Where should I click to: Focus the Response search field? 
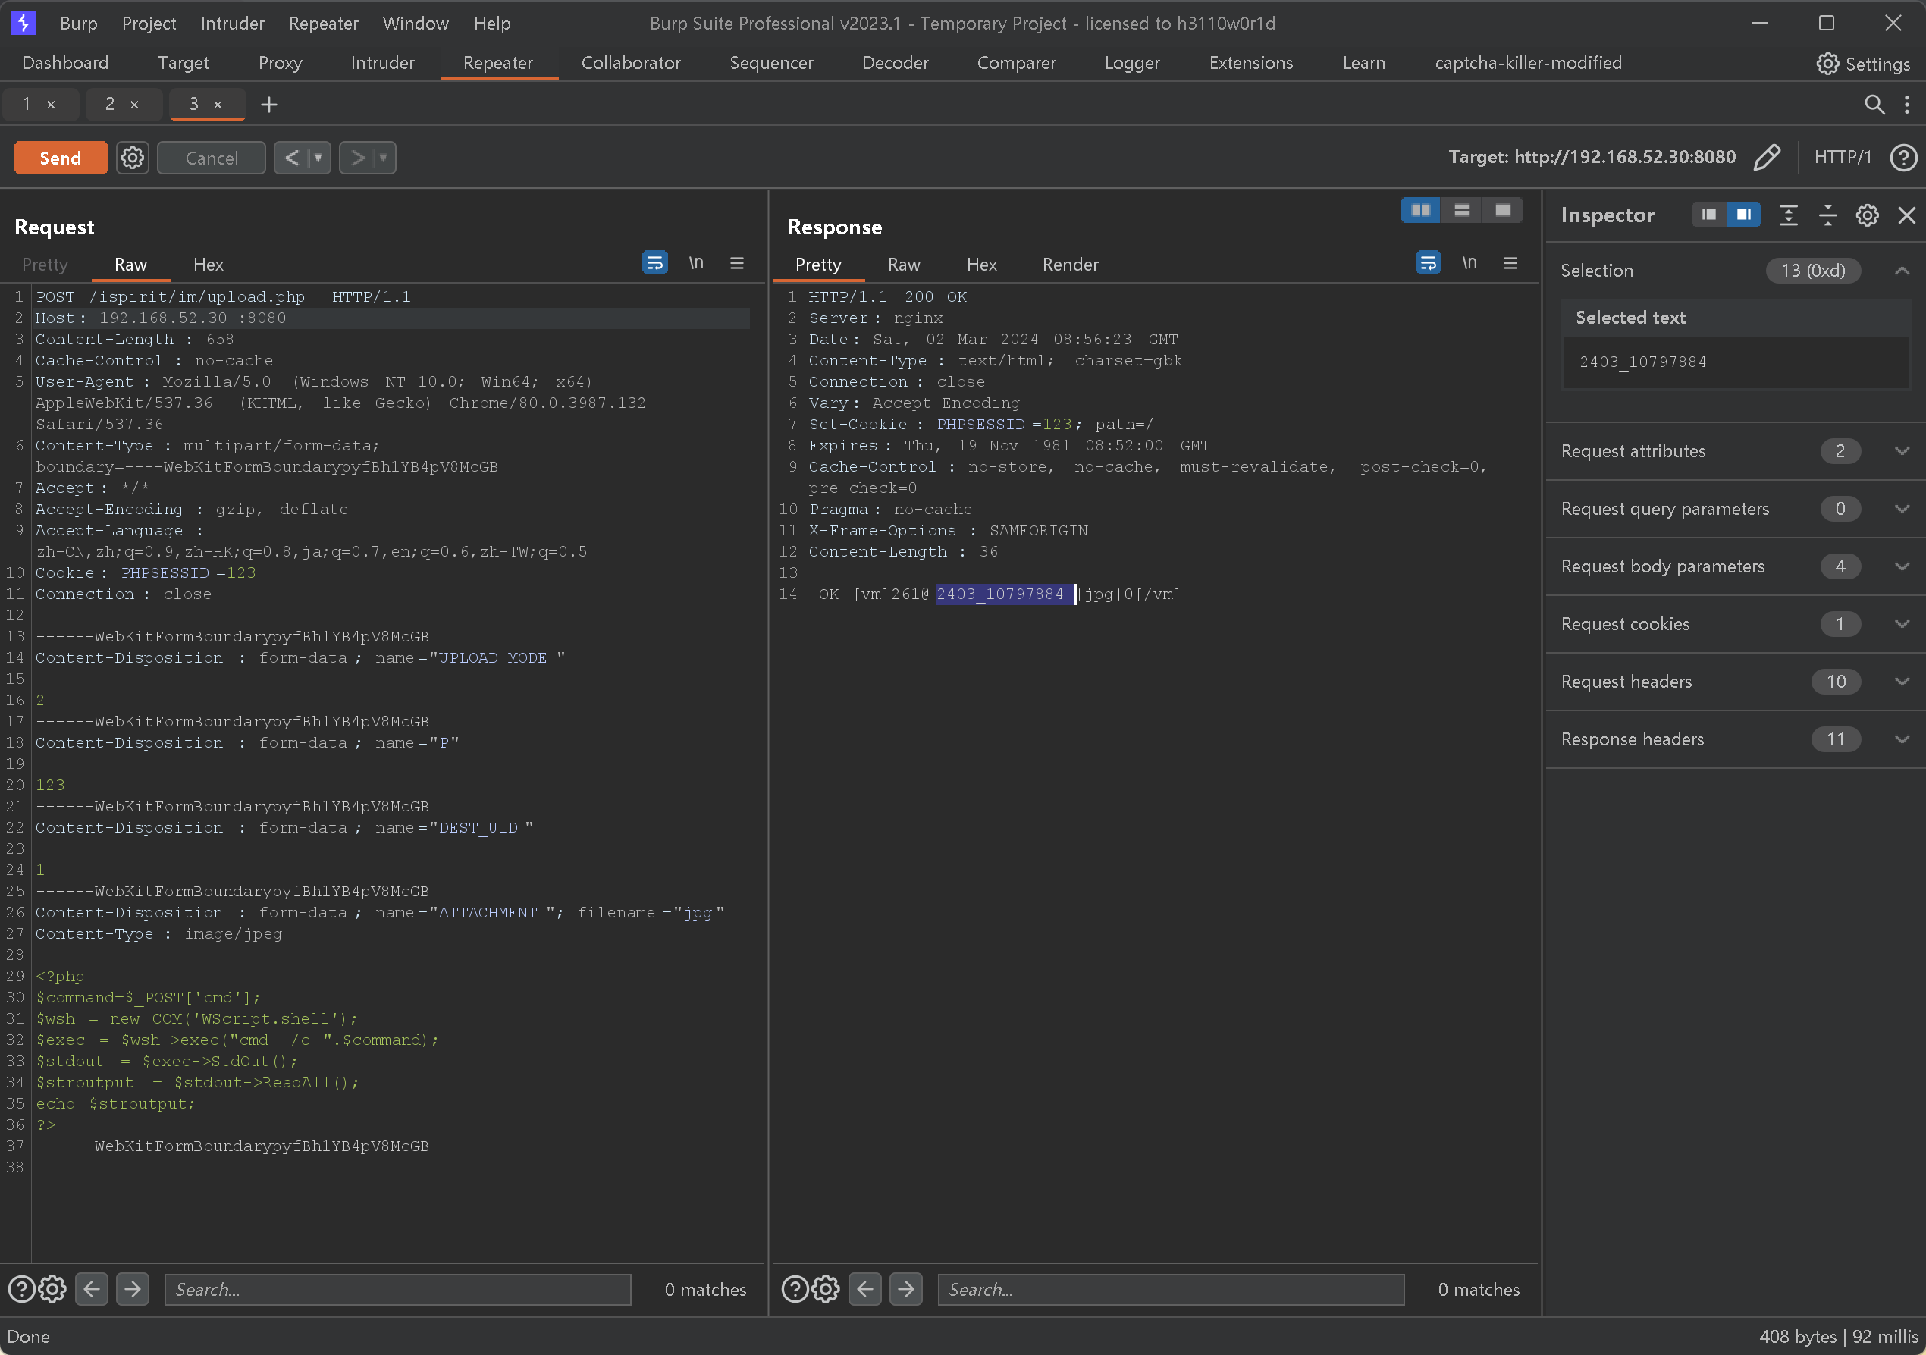click(x=1171, y=1289)
